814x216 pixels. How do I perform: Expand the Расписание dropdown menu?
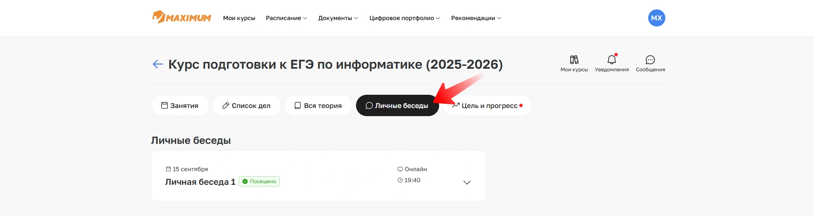point(286,18)
